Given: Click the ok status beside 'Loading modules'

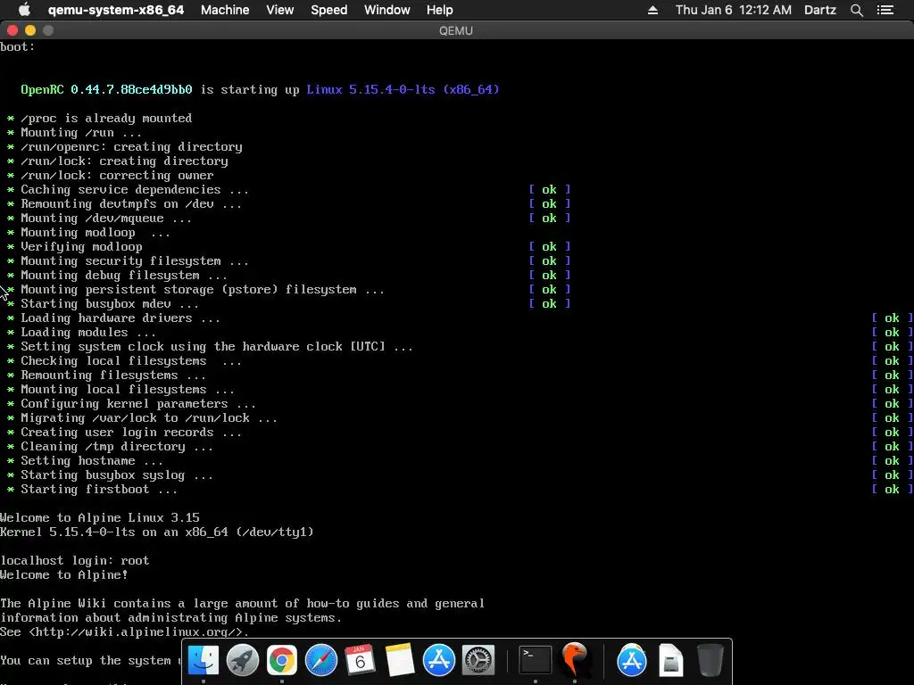Looking at the screenshot, I should click(892, 332).
